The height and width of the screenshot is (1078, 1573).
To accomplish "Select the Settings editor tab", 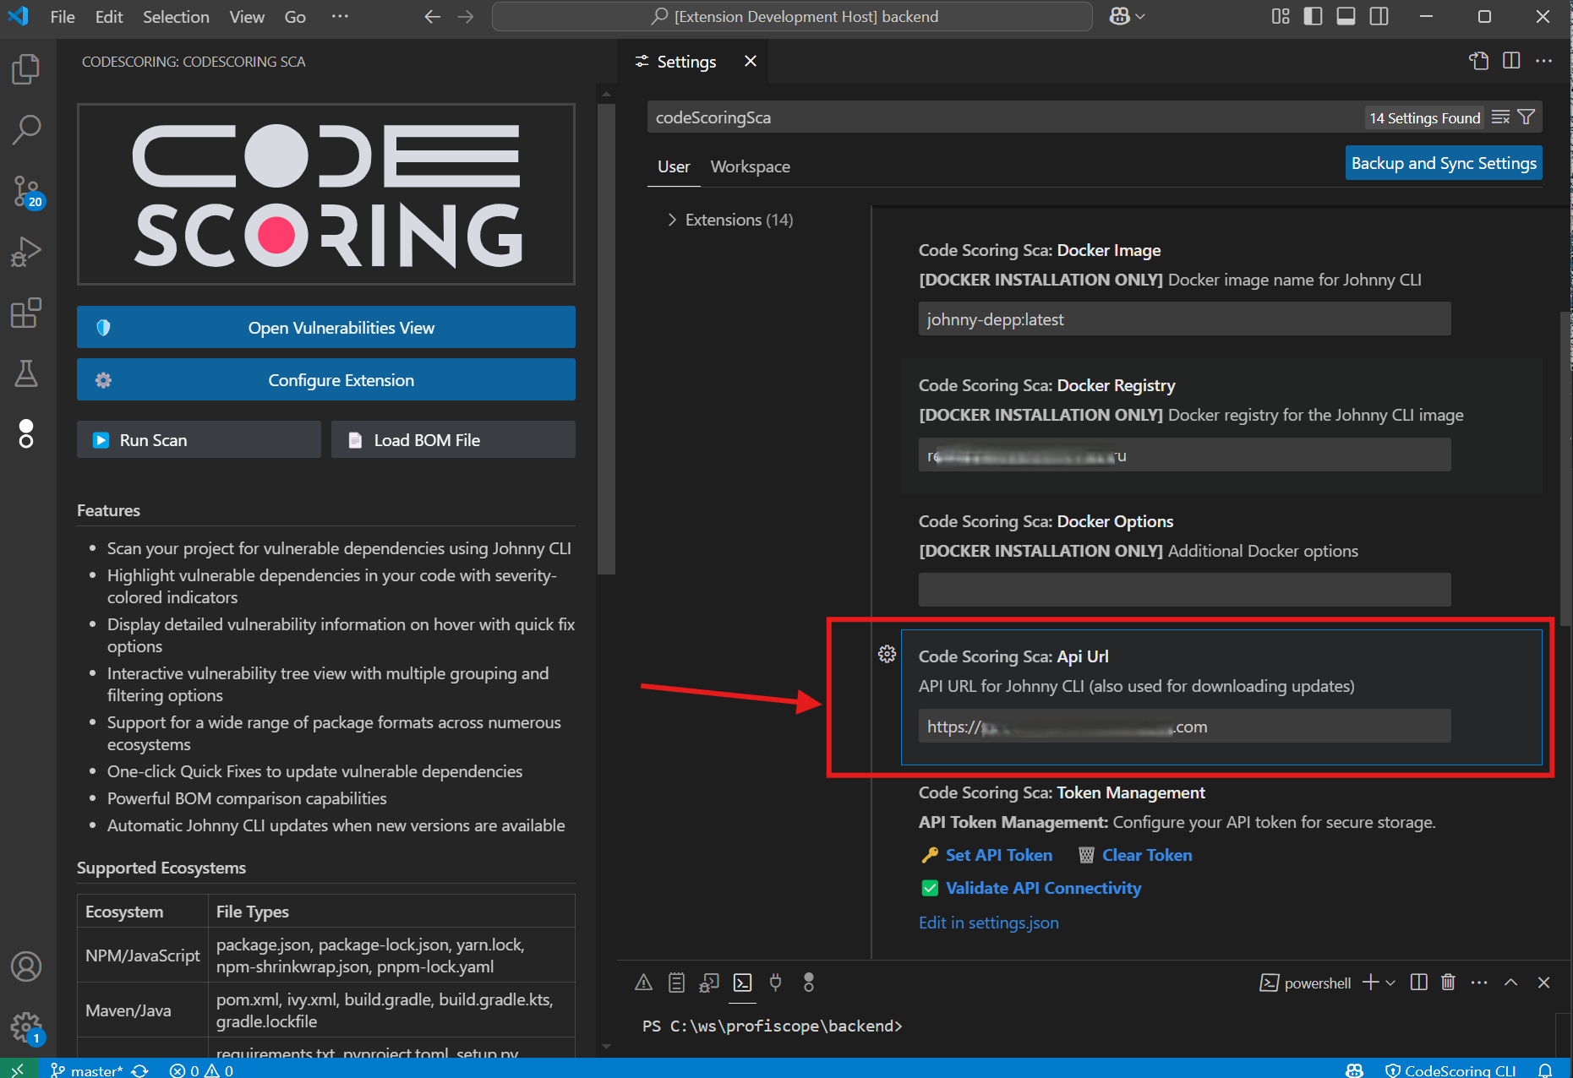I will 685,61.
